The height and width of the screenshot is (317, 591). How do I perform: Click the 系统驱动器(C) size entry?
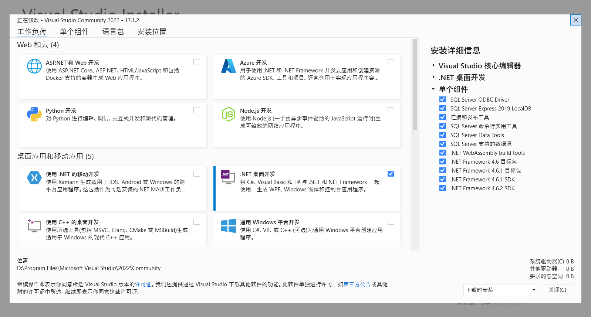click(x=551, y=262)
